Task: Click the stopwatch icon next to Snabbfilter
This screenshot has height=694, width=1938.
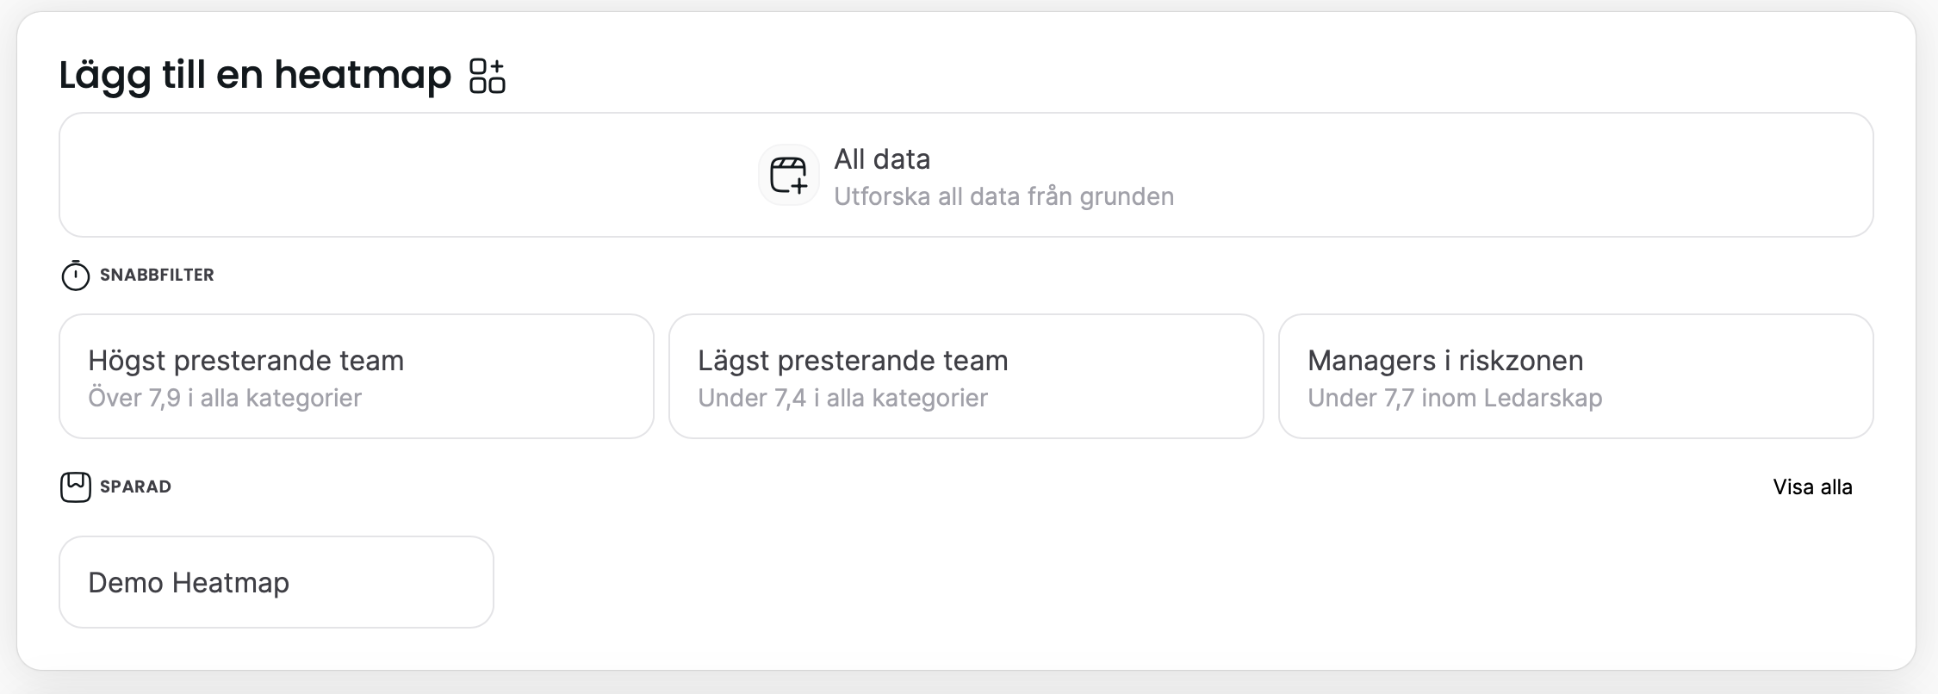Action: 75,276
